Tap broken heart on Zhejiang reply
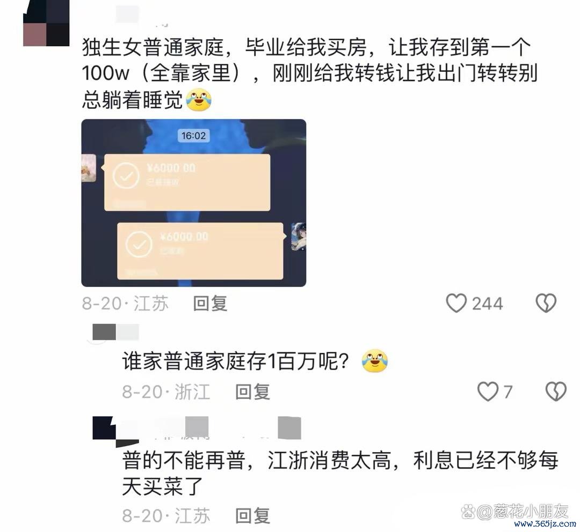This screenshot has height=532, width=580. (556, 391)
